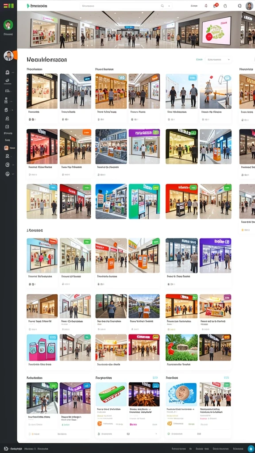Open the dark purple restaurant interior thumbnail

(144, 394)
